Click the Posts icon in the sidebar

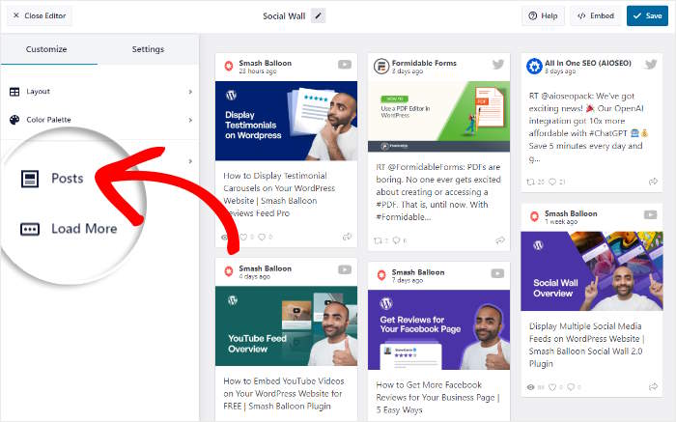click(x=30, y=179)
